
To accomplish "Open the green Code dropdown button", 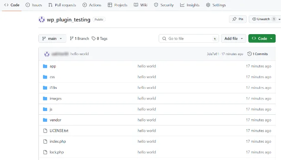I will [x=262, y=39].
